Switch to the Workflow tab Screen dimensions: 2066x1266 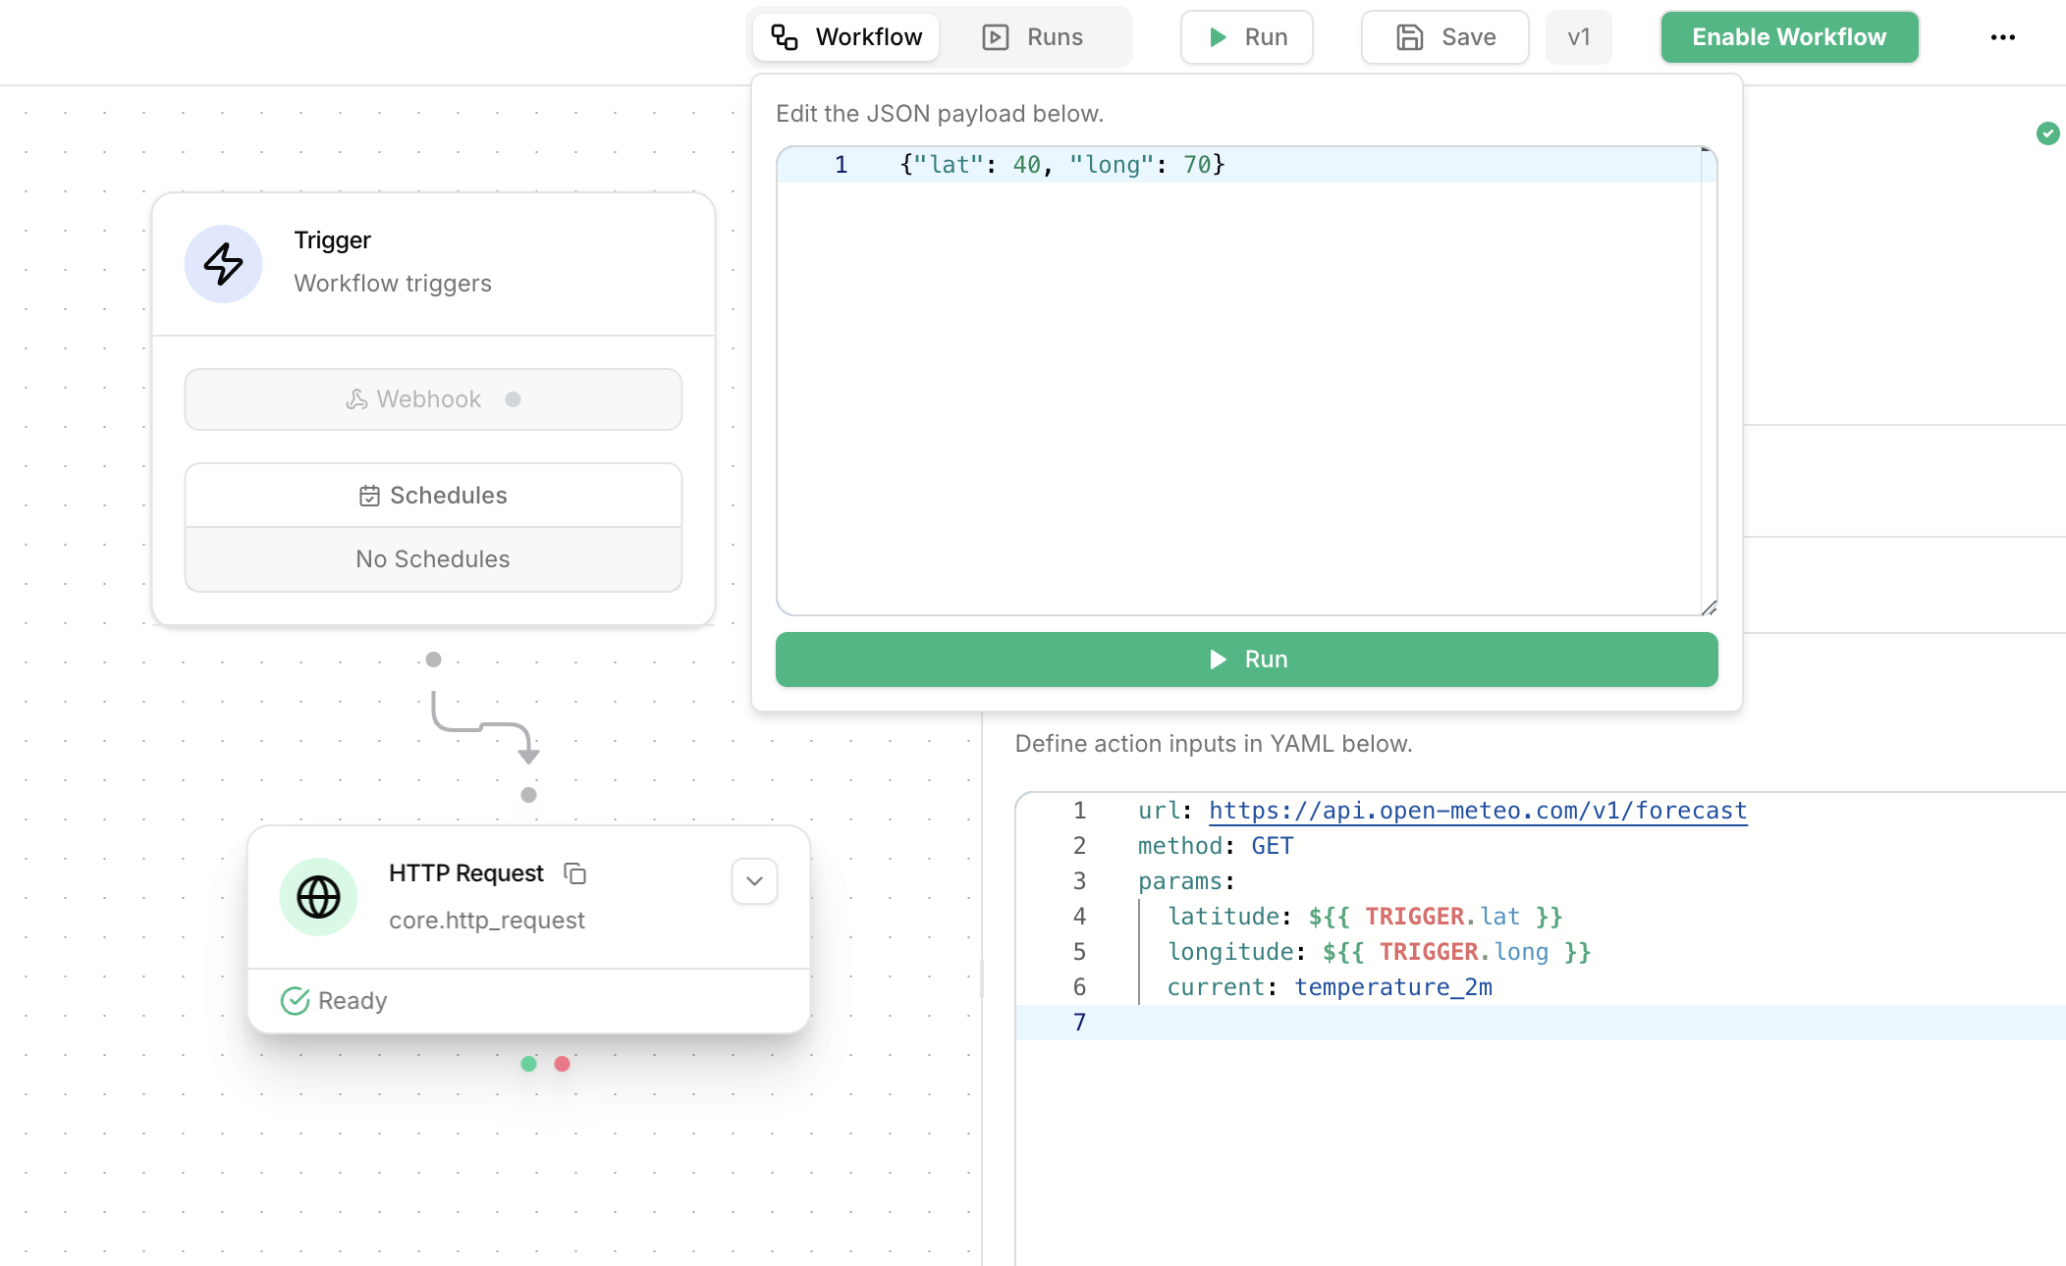click(845, 37)
